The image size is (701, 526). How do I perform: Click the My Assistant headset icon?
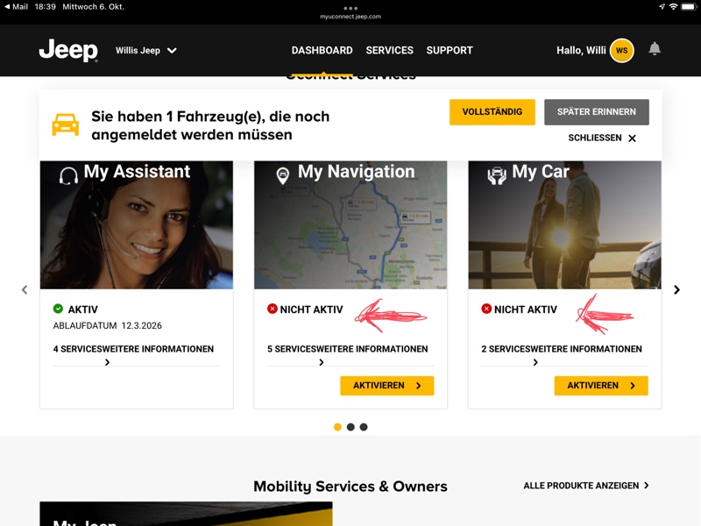pyautogui.click(x=68, y=175)
